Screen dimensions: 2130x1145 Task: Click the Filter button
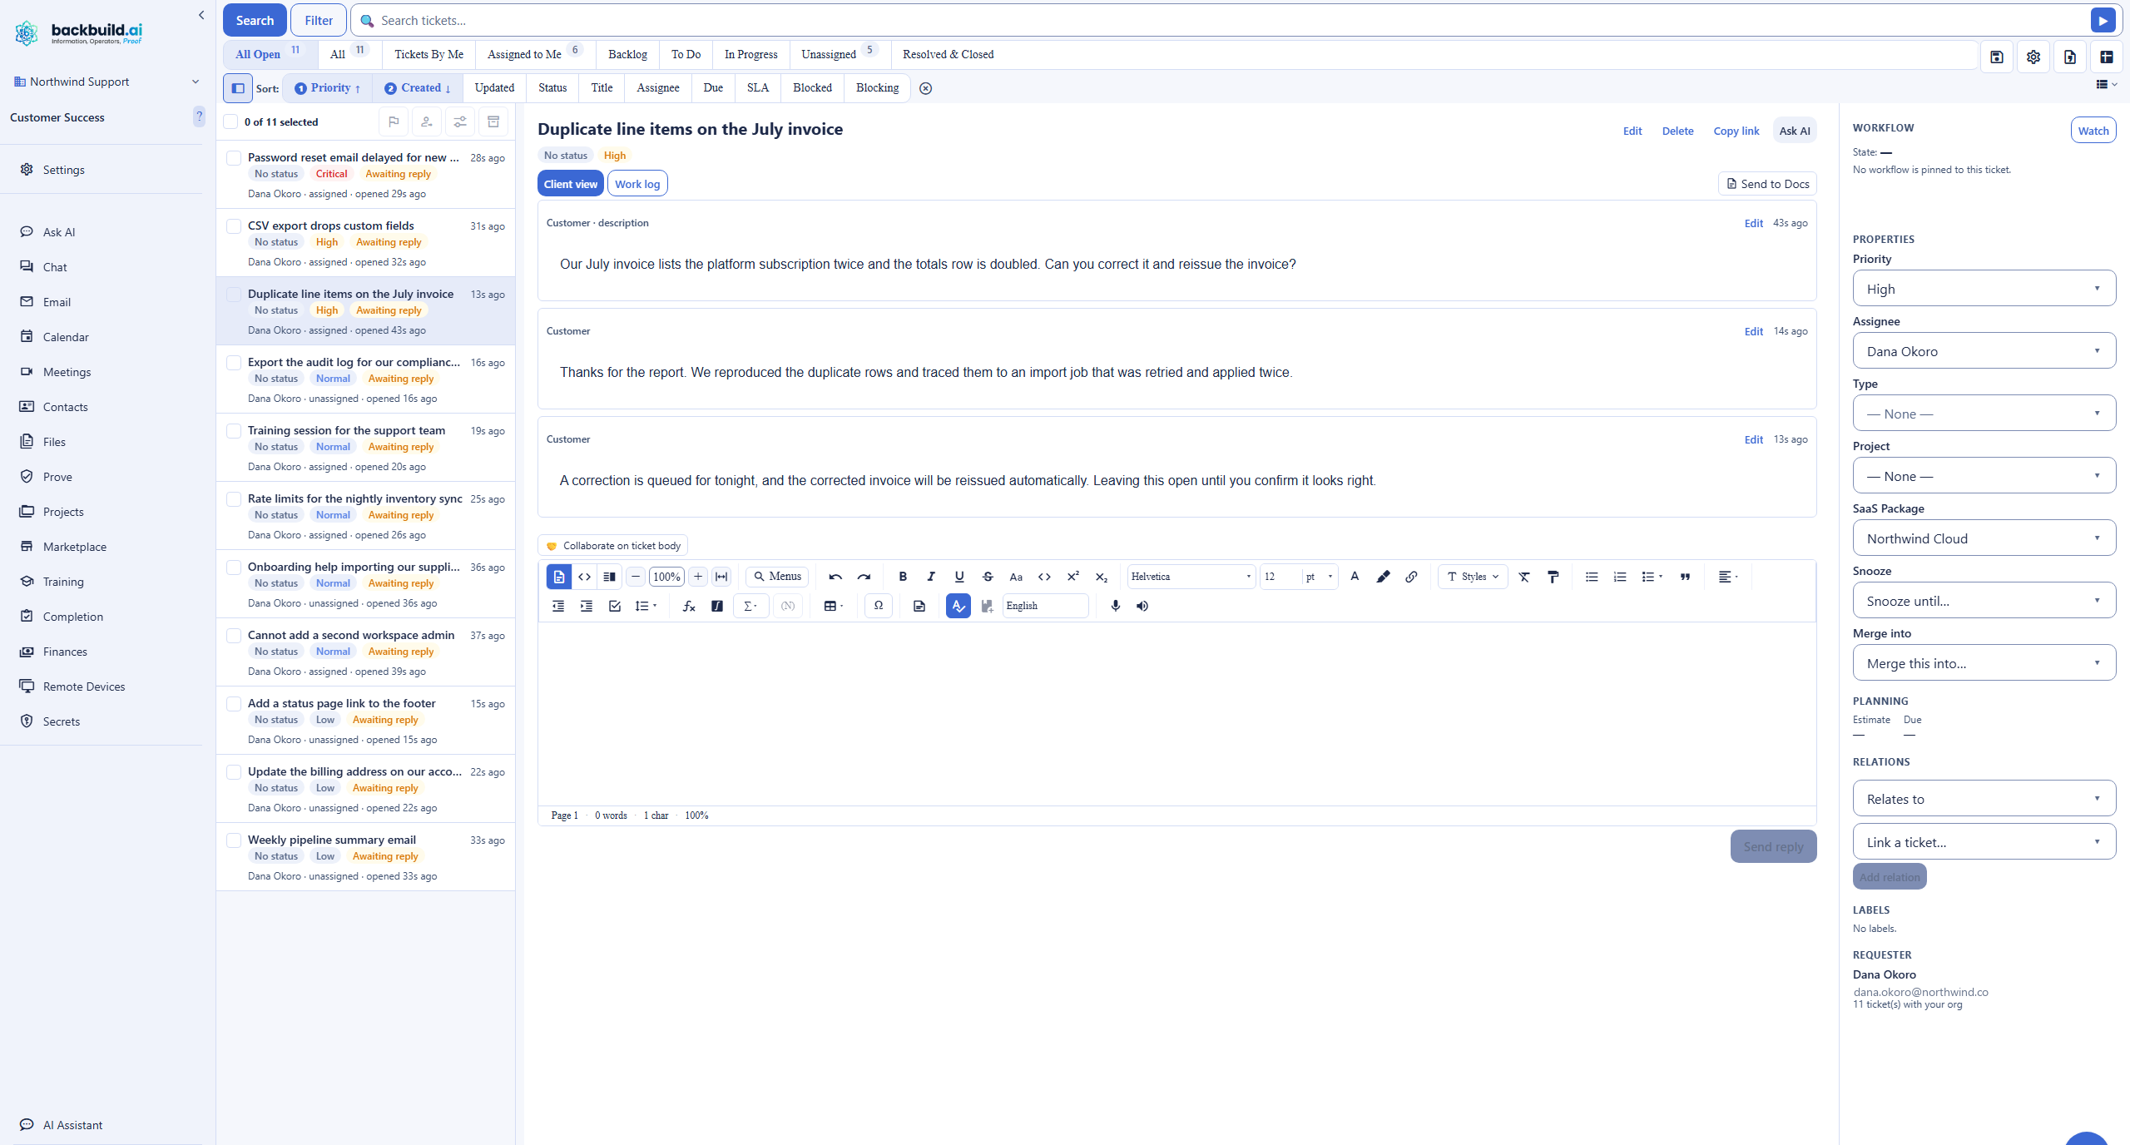click(x=319, y=20)
